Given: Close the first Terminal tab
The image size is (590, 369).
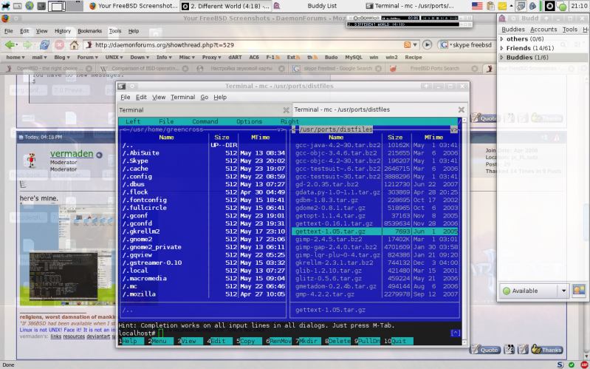Looking at the screenshot, I should point(285,110).
